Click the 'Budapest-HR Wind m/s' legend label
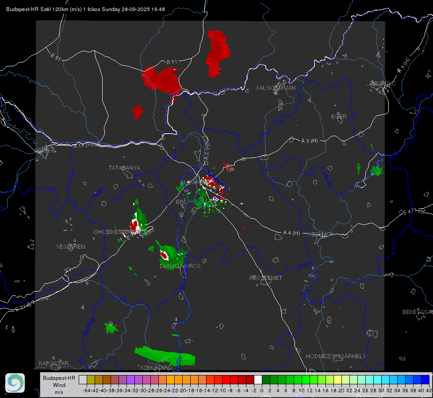This screenshot has width=433, height=398. tap(59, 385)
